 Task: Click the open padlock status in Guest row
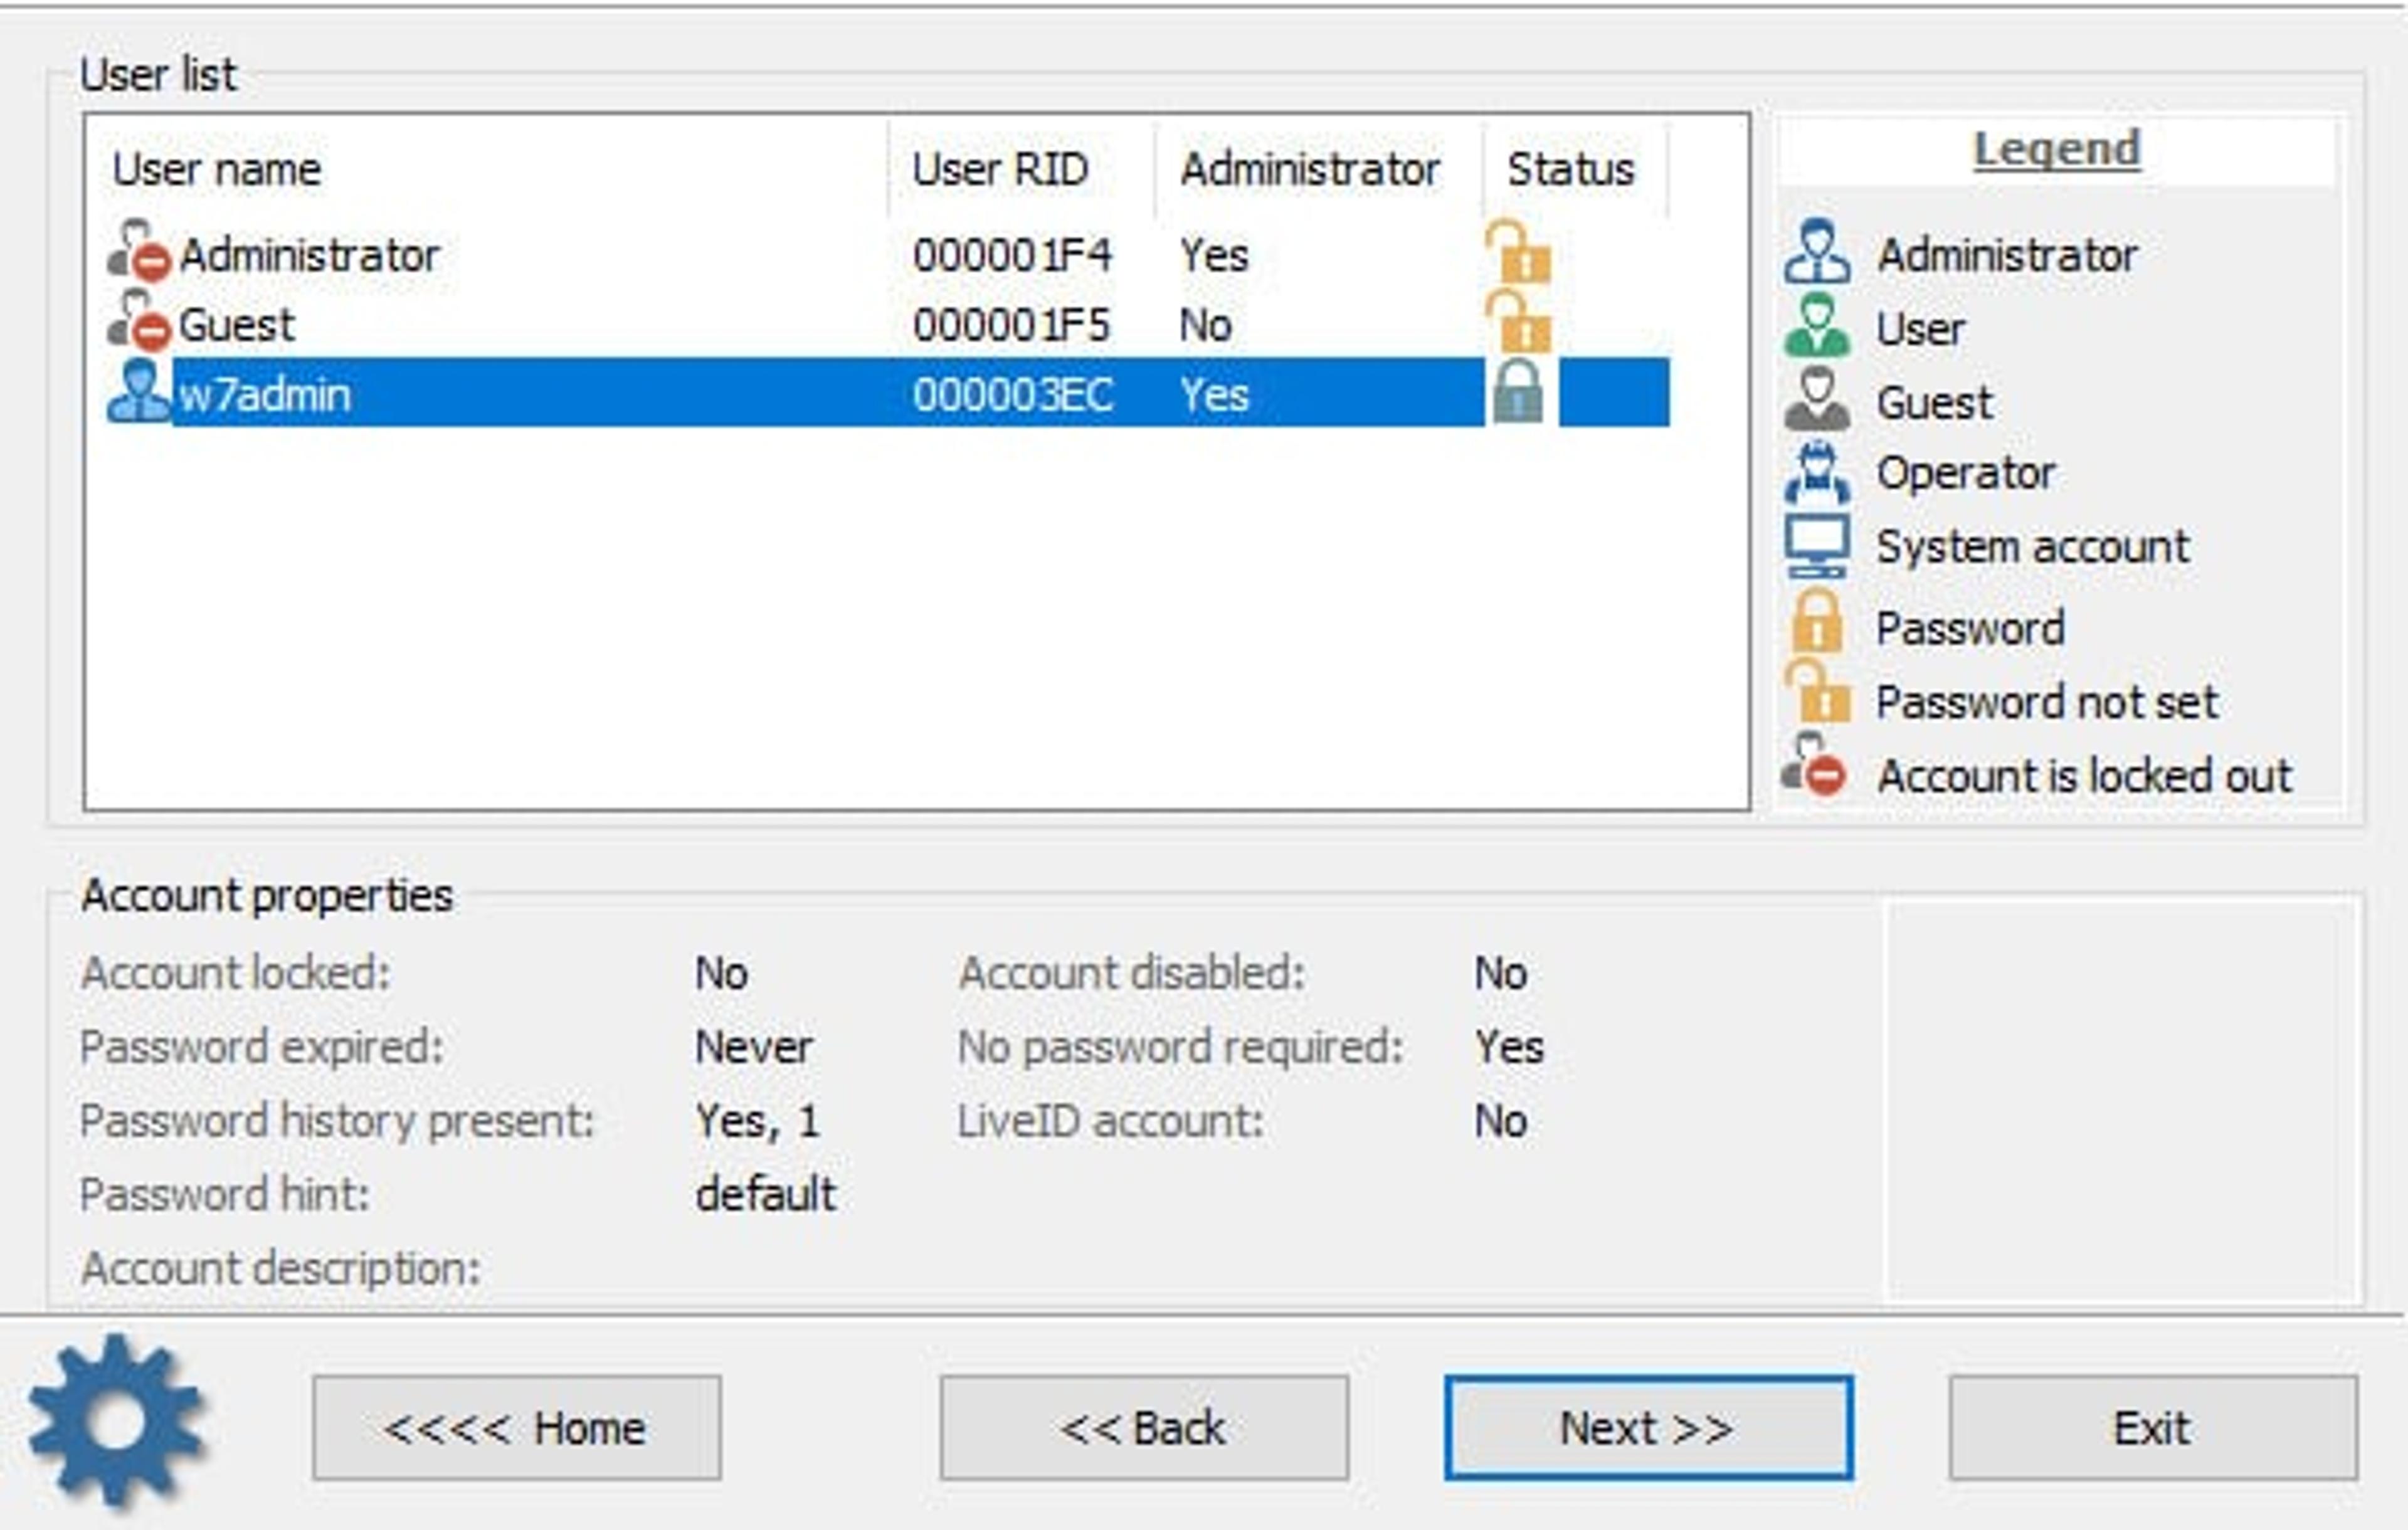click(x=1518, y=322)
